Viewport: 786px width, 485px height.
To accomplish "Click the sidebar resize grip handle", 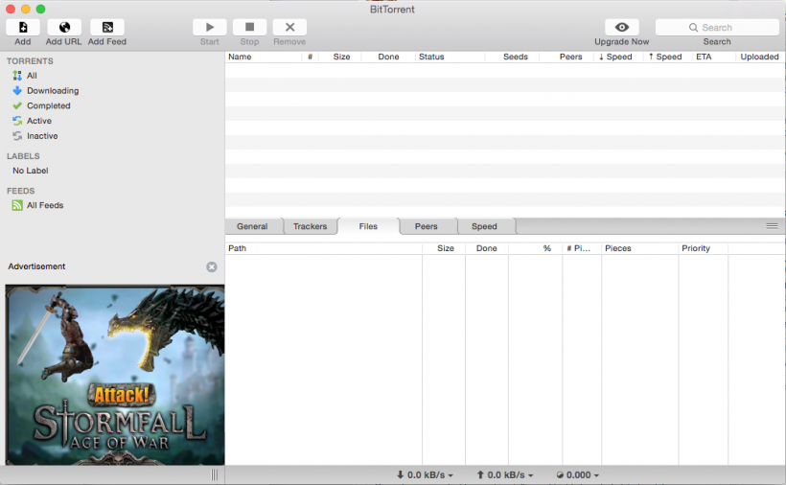I will 215,475.
